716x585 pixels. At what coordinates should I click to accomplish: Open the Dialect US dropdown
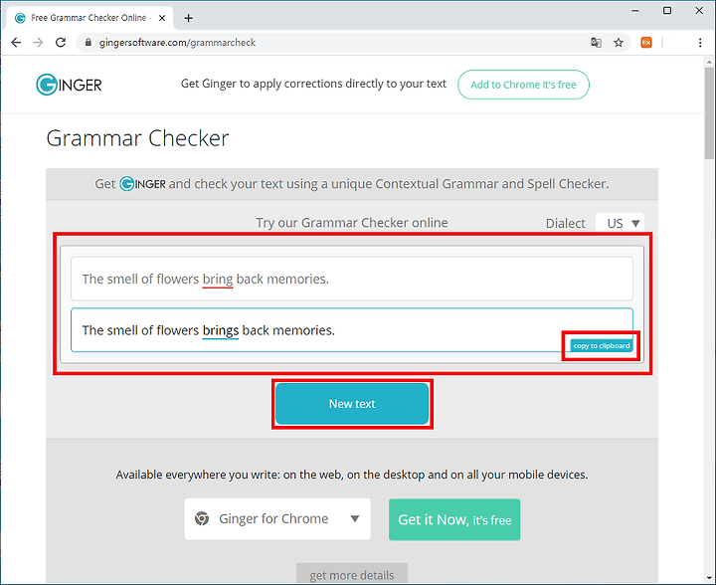pos(620,223)
